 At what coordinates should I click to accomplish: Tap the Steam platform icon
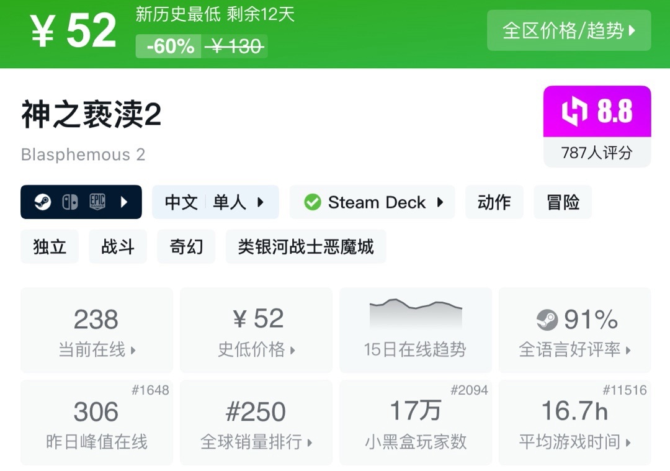point(43,202)
